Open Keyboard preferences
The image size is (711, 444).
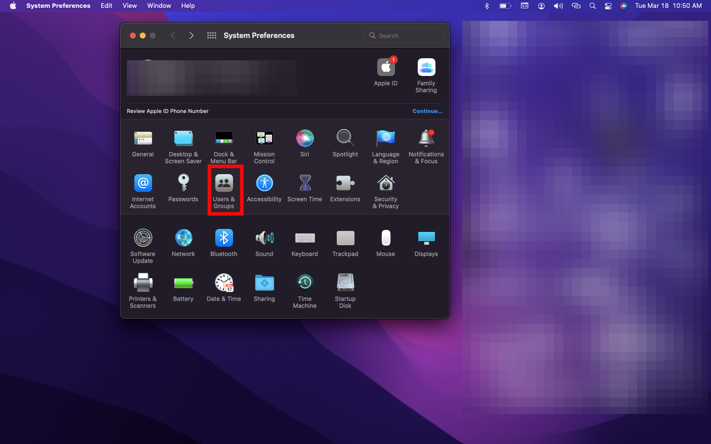point(305,243)
